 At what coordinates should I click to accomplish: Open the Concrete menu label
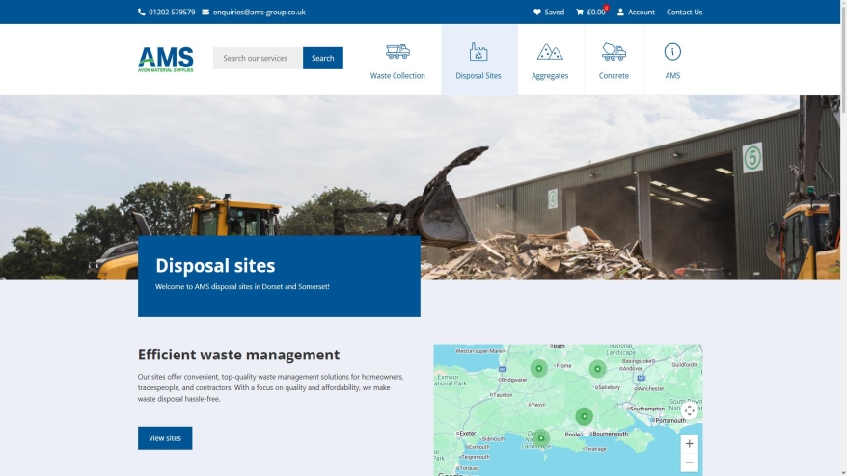(x=614, y=75)
